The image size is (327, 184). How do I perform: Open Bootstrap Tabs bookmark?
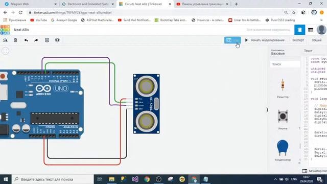tap(171, 20)
